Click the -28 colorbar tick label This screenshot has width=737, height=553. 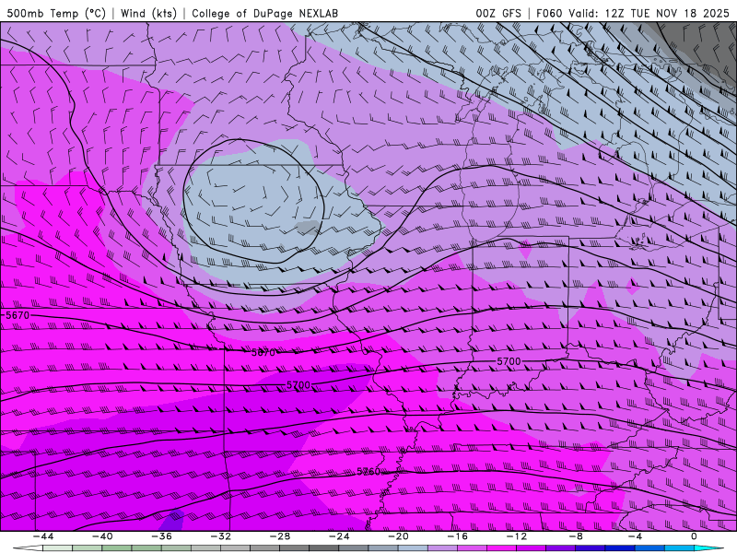[x=280, y=536]
